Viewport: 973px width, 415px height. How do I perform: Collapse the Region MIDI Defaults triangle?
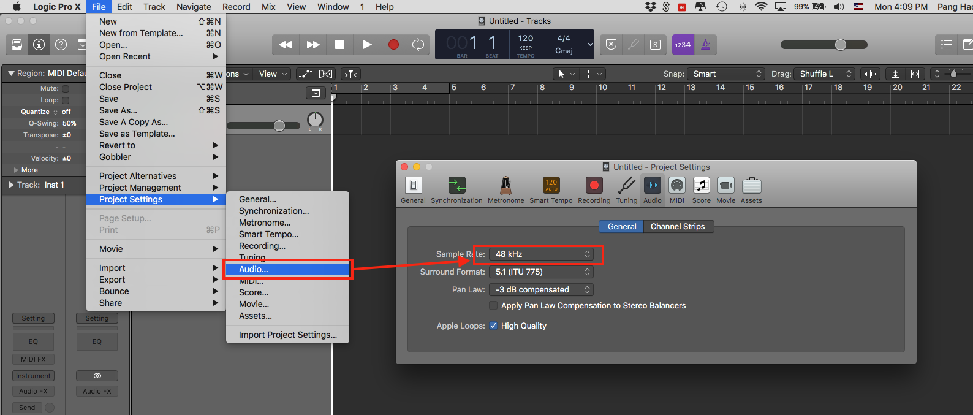coord(11,73)
